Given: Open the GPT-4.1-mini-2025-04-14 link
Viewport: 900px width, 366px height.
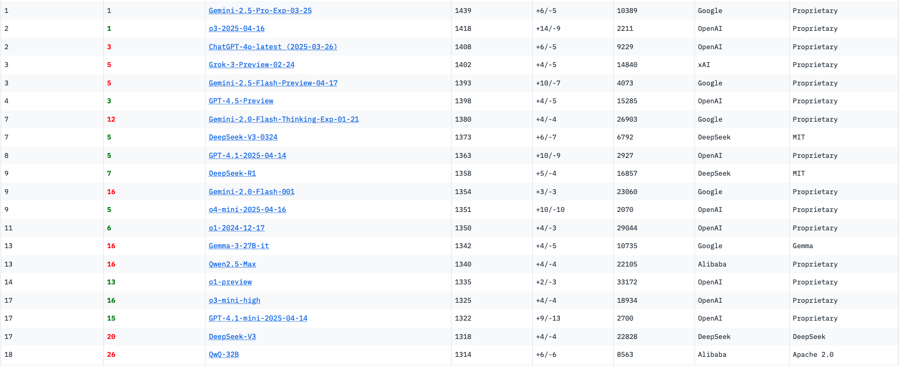Looking at the screenshot, I should (x=258, y=318).
